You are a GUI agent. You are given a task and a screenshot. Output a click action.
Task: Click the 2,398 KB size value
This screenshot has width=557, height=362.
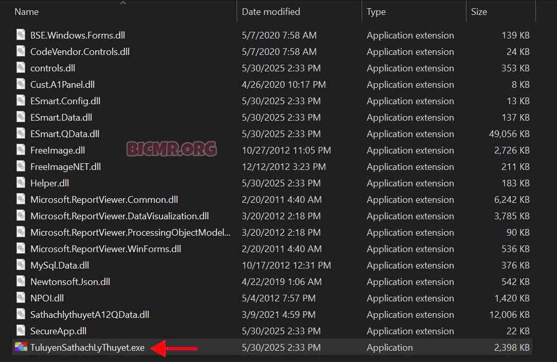512,348
